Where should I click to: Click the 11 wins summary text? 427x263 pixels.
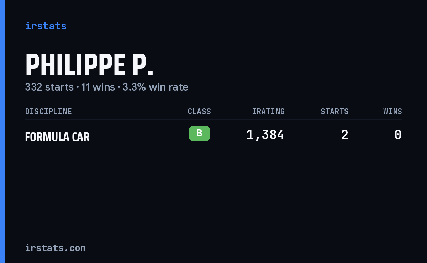coord(98,87)
